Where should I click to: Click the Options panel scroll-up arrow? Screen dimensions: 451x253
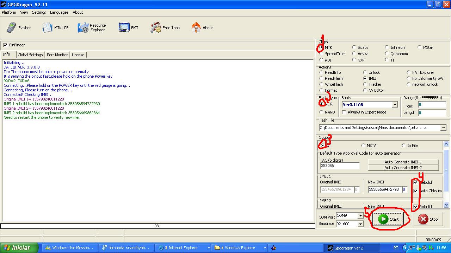[x=446, y=144]
